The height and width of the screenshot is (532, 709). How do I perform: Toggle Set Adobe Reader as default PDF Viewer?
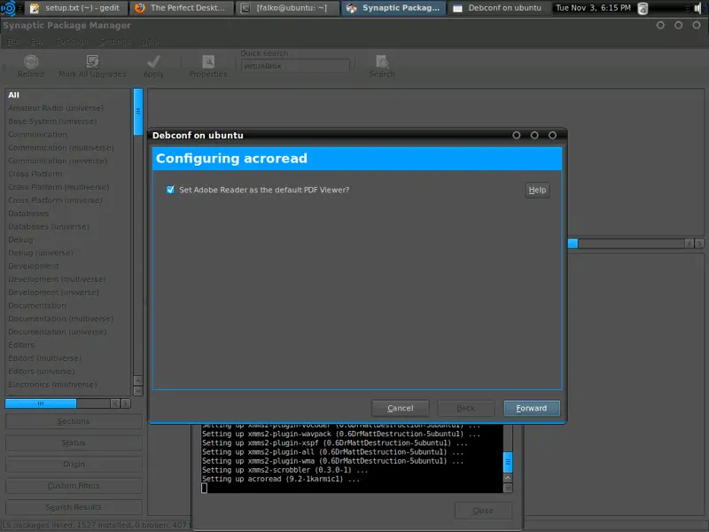pos(170,190)
